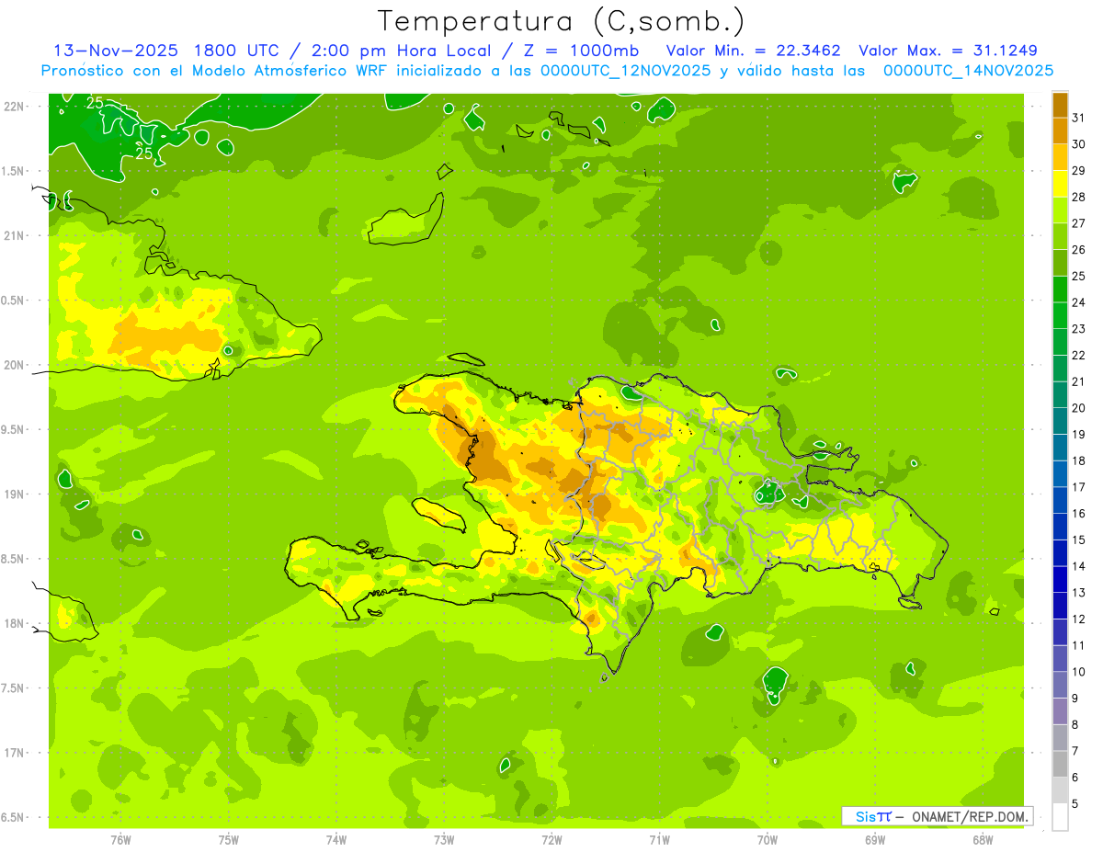Click the white swatch below 5
The image size is (1103, 852).
[1060, 817]
